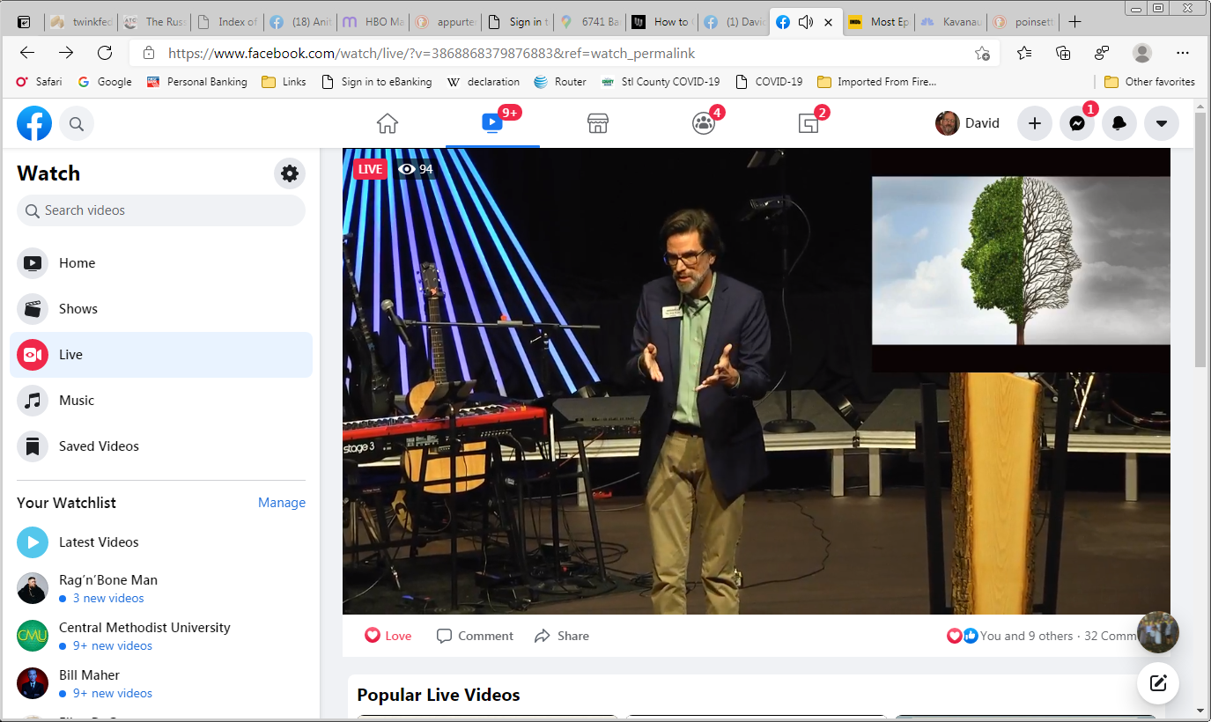
Task: Switch to the Most Ep browser tab
Action: (879, 22)
